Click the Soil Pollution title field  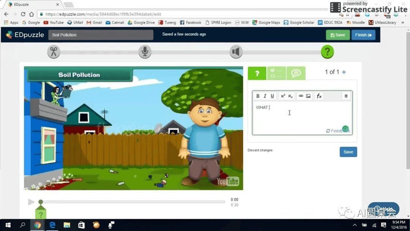point(101,35)
